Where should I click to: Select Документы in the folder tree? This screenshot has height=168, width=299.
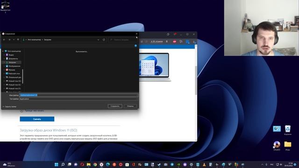click(x=13, y=59)
